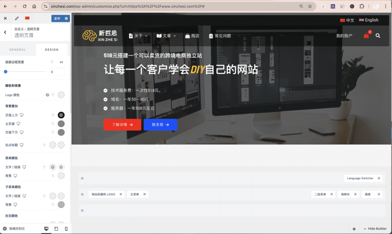Click the browser address bar URL

127,6
